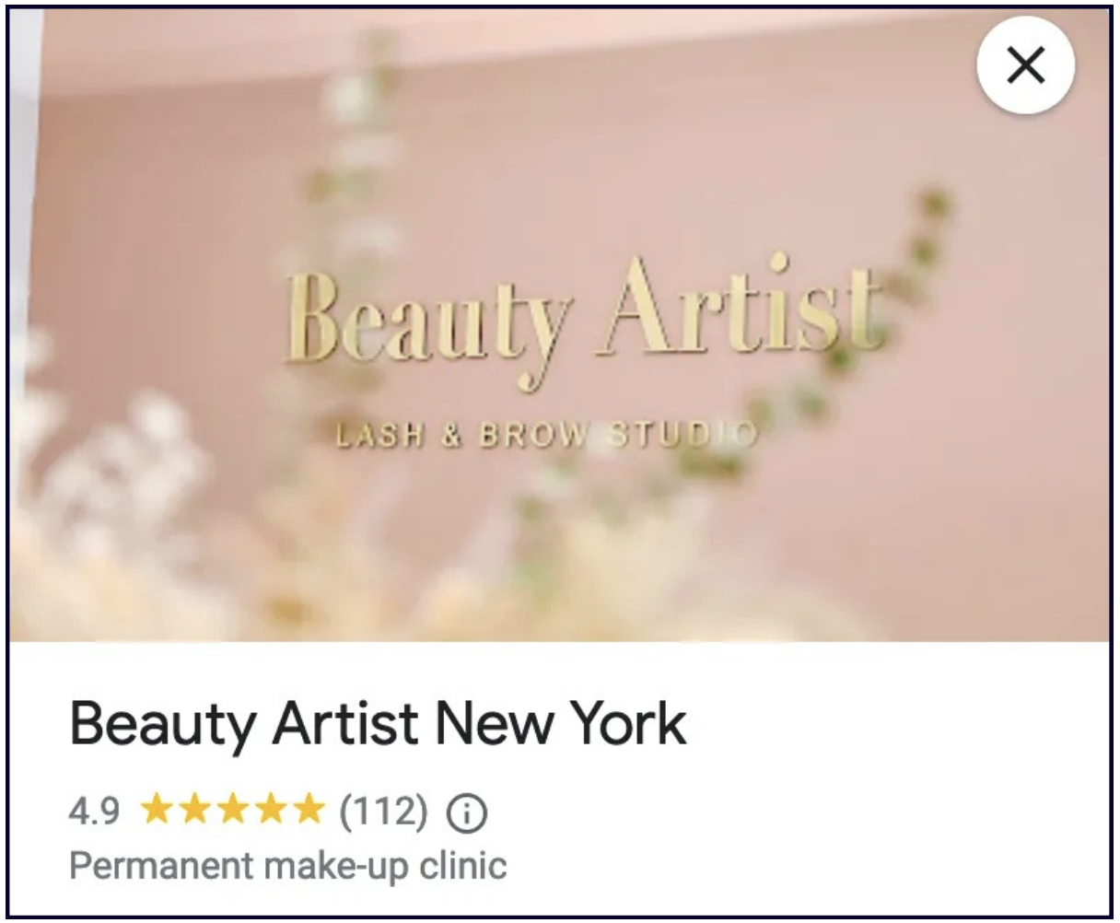Image resolution: width=1120 pixels, height=923 pixels.
Task: Open the 112 reviews count
Action: 384,812
